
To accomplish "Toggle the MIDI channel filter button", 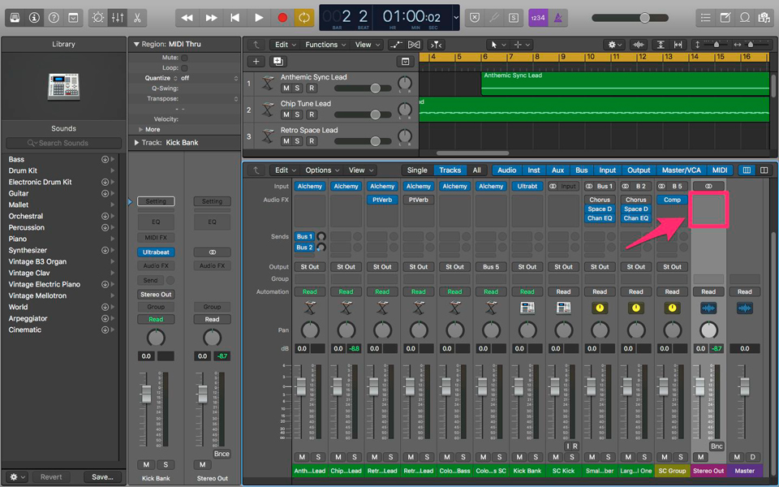I will pos(720,170).
